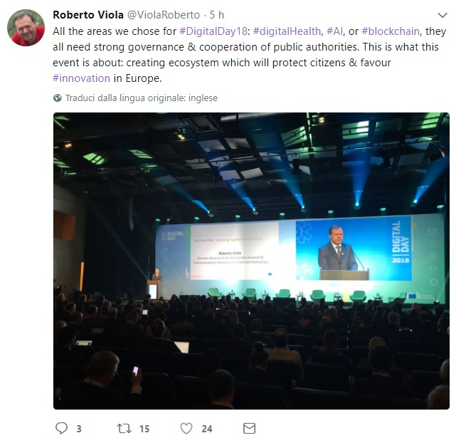456x438 pixels.
Task: Expand tweet options chevron arrow
Action: (442, 15)
